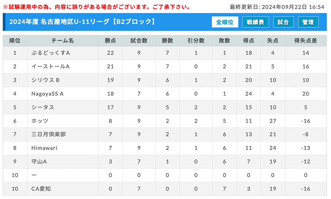Click the 試合数 column header
The image size is (331, 199).
click(x=139, y=40)
